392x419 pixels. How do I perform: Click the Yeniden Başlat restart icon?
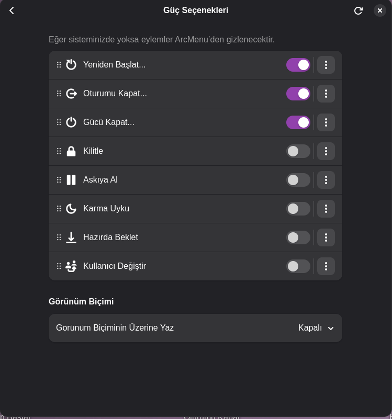[x=71, y=65]
